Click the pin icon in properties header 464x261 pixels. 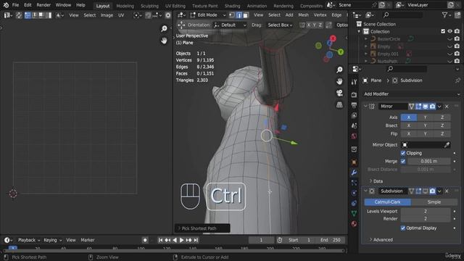pos(457,80)
